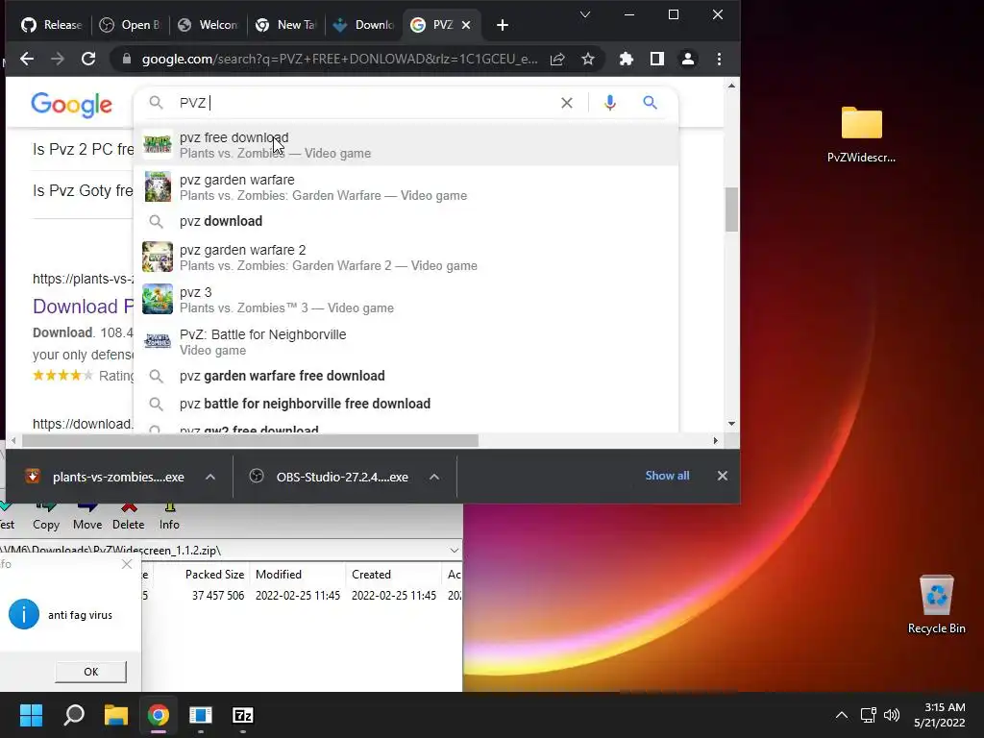Switch to the GitHub Releases tab
Image resolution: width=984 pixels, height=738 pixels.
coord(50,25)
